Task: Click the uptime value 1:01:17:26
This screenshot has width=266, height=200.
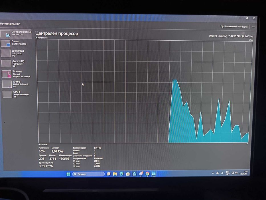Action: point(46,166)
